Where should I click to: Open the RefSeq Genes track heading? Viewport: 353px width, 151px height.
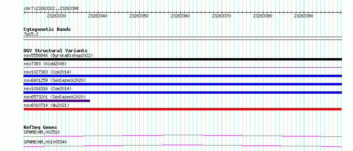40,127
